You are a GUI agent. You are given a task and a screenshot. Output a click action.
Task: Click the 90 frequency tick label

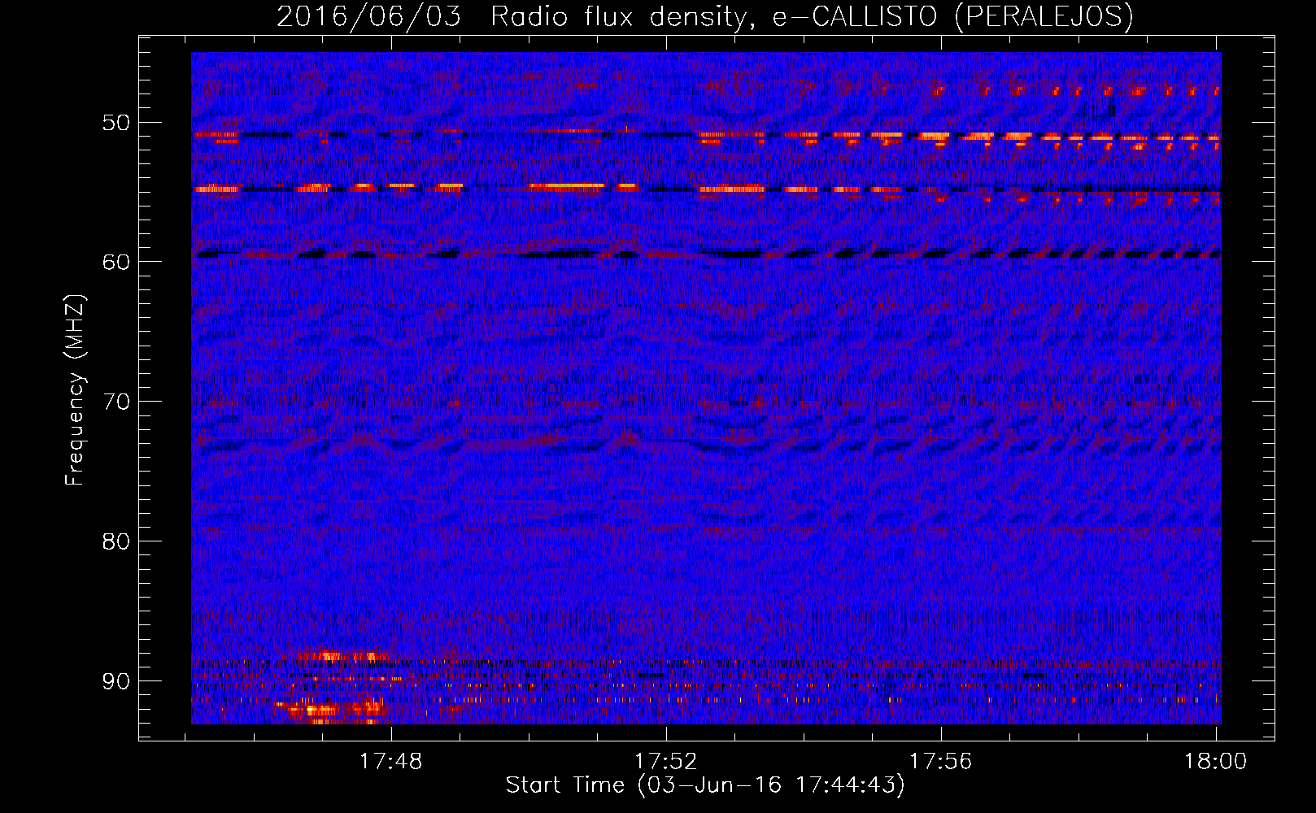click(x=115, y=680)
